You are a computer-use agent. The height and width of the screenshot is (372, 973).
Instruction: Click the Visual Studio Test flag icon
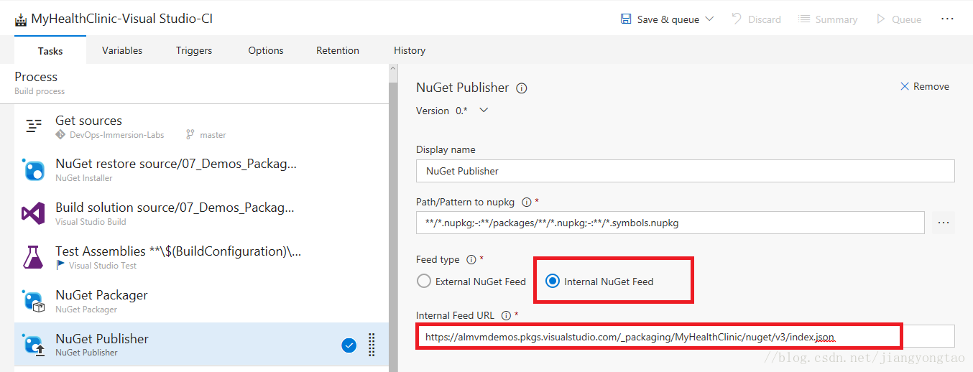point(60,266)
